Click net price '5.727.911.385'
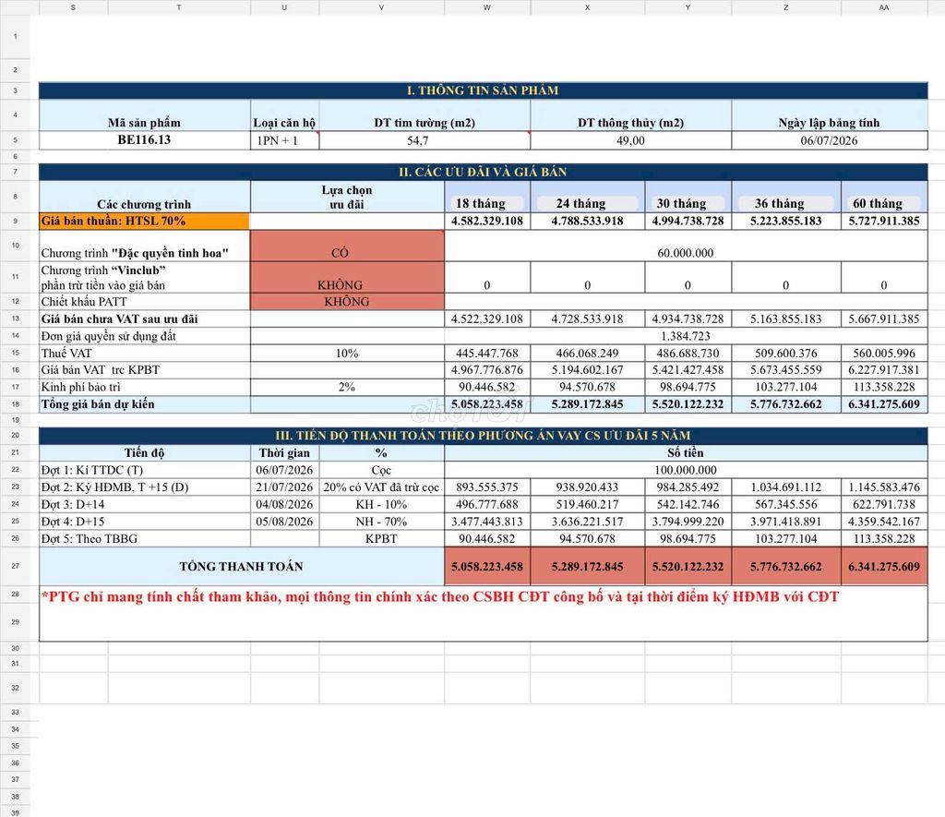945x817 pixels. pyautogui.click(x=884, y=222)
